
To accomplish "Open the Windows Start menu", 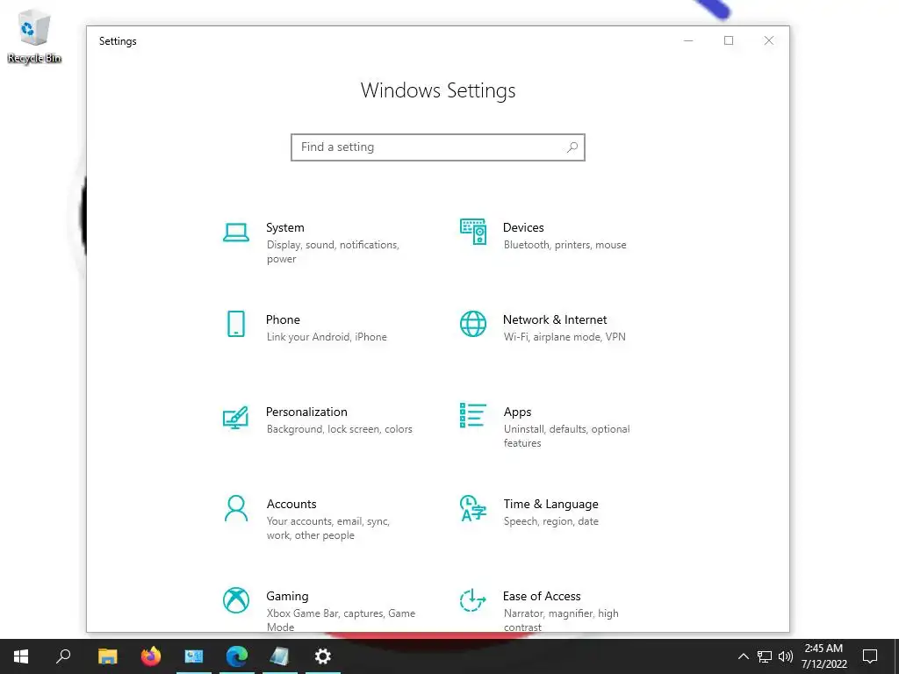I will 21,656.
